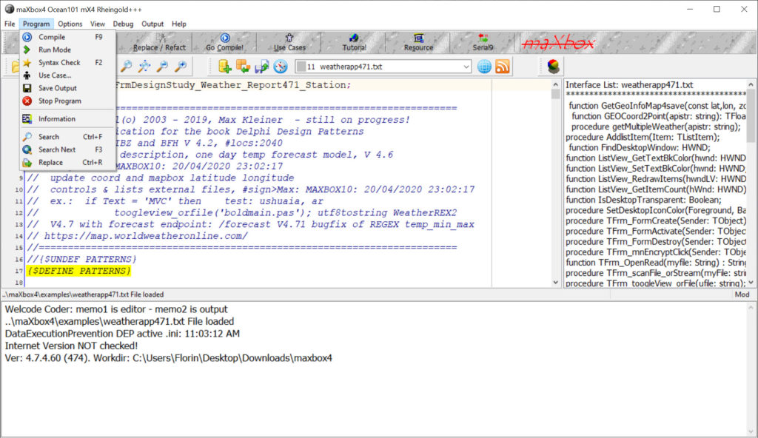Click the last magnifier toolbar icon
758x438 pixels.
click(x=181, y=67)
